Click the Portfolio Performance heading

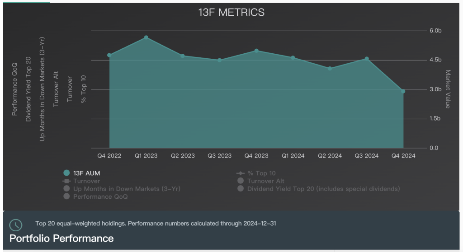(x=61, y=238)
